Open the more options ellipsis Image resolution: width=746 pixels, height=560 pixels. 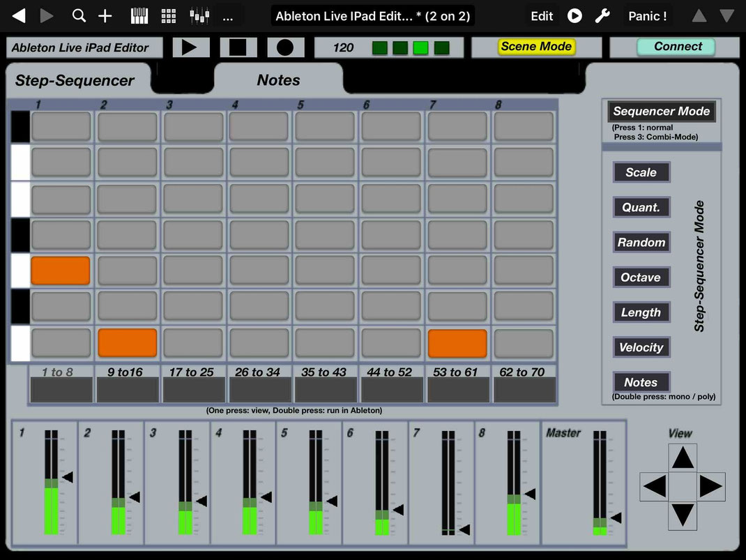[228, 20]
